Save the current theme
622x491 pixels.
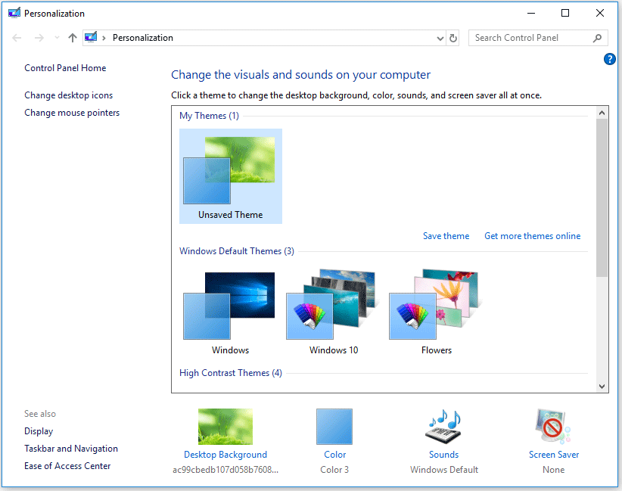tap(446, 235)
